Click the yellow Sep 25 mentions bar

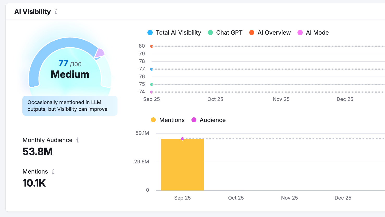(182, 167)
